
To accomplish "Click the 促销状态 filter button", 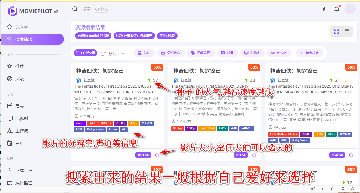I will tap(171, 53).
